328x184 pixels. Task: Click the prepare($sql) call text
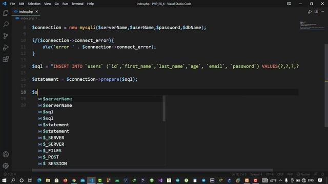119,79
